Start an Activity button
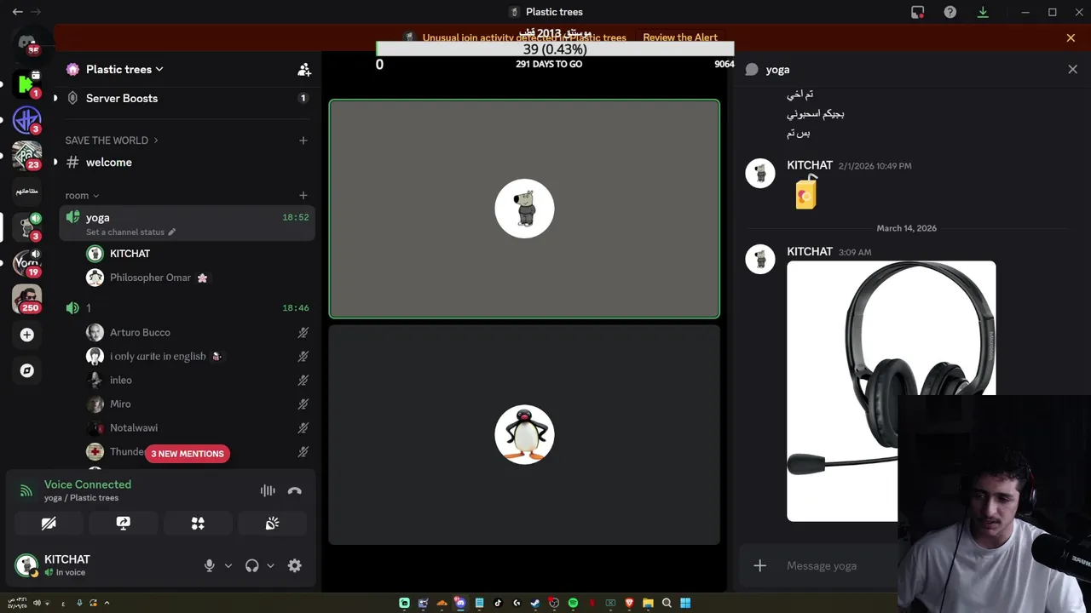This screenshot has height=613, width=1091. (198, 524)
